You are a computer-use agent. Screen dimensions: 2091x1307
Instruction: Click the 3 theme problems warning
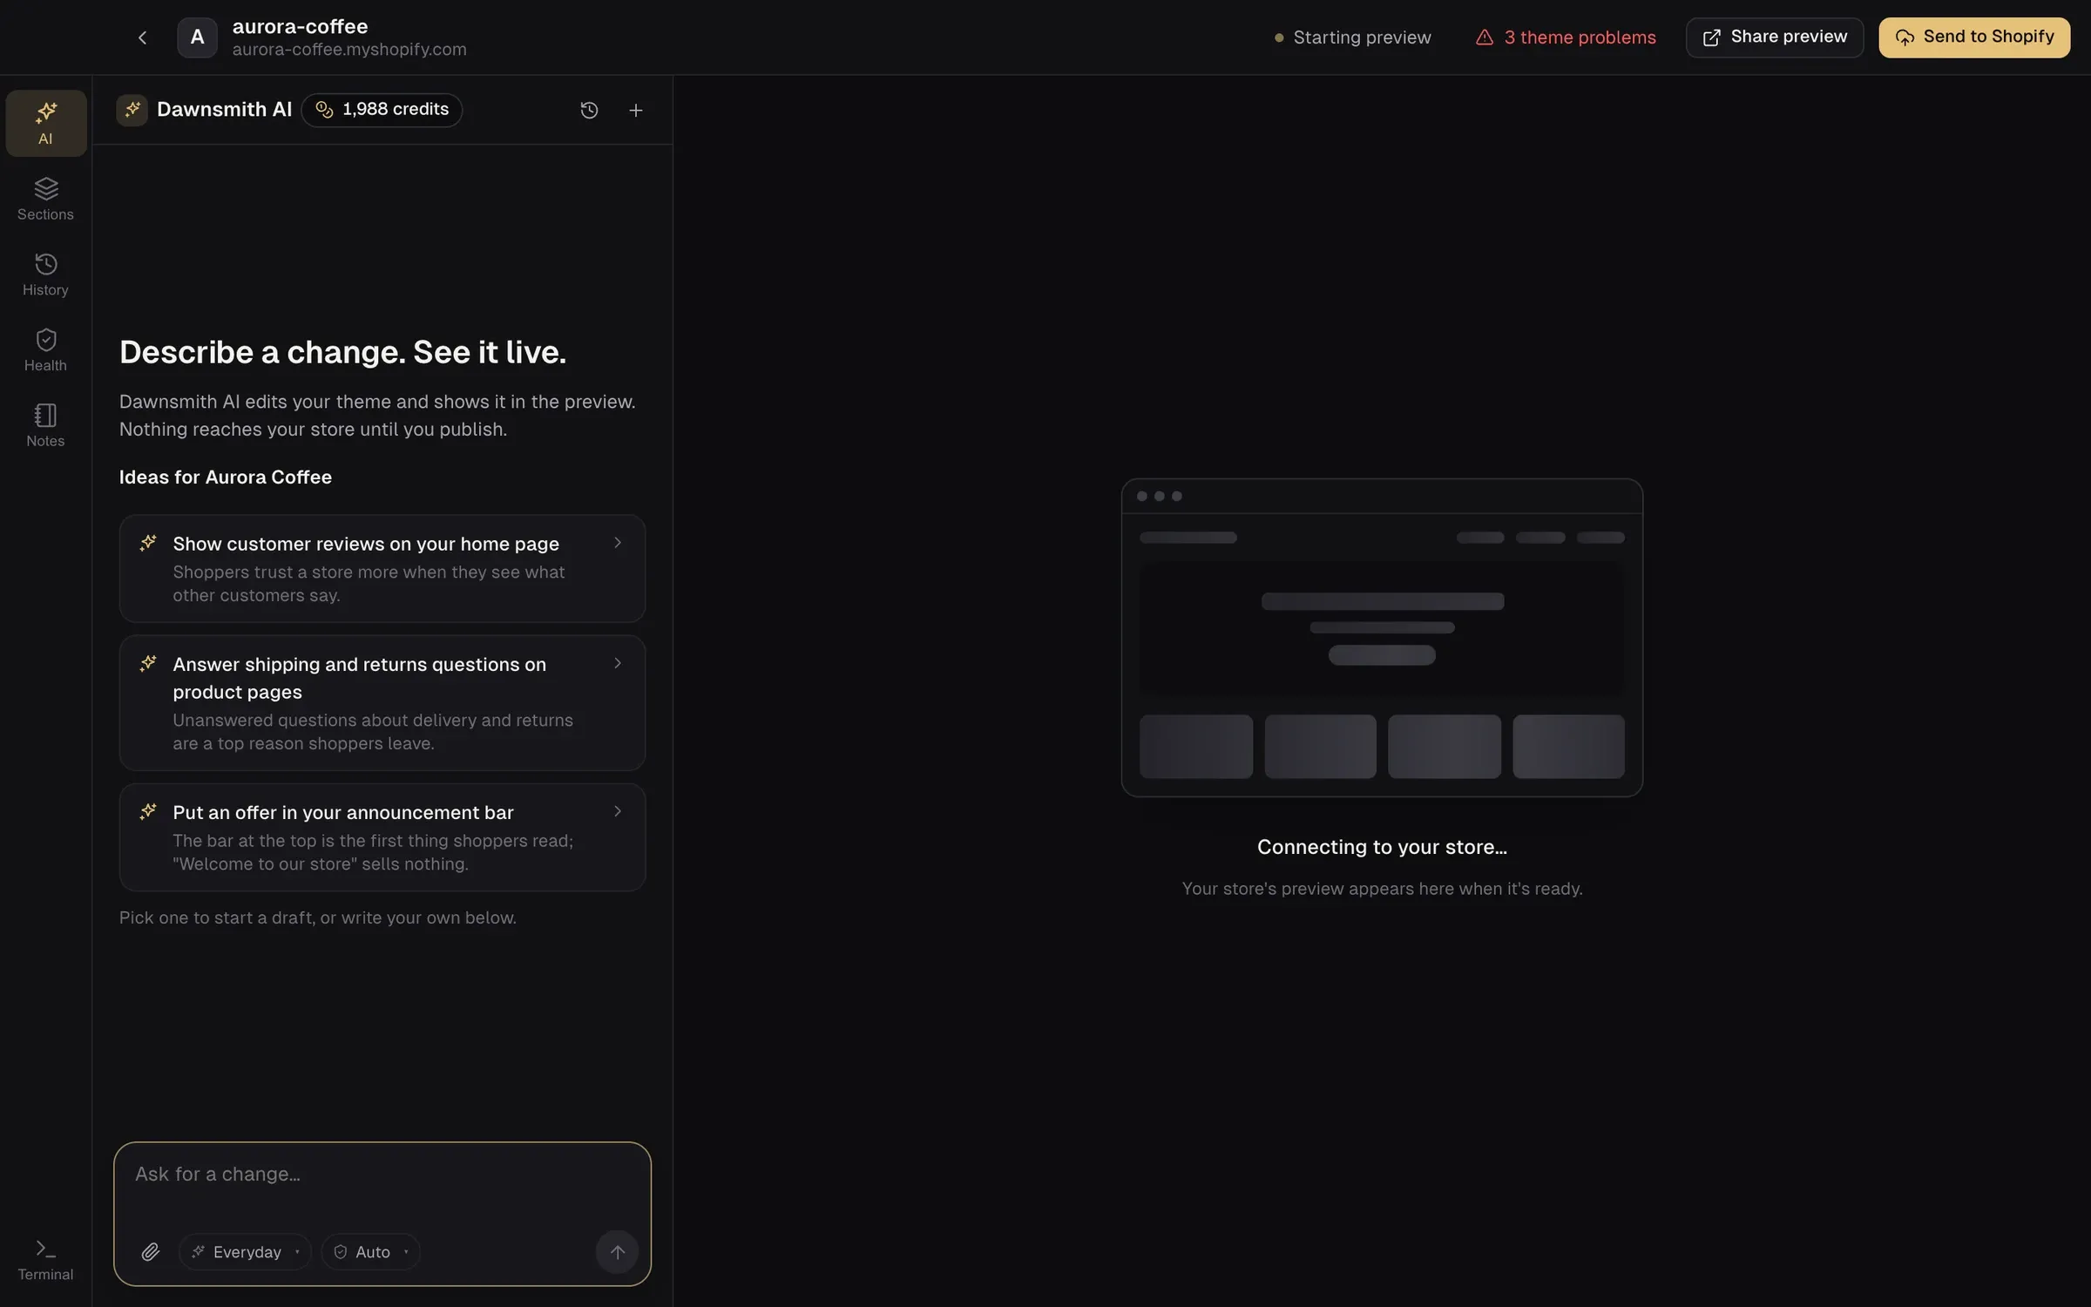(1566, 37)
